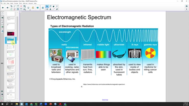Image resolution: width=189 pixels, height=106 pixels.
Task: Open the Page Sorter sidebar tab
Action: [2, 14]
